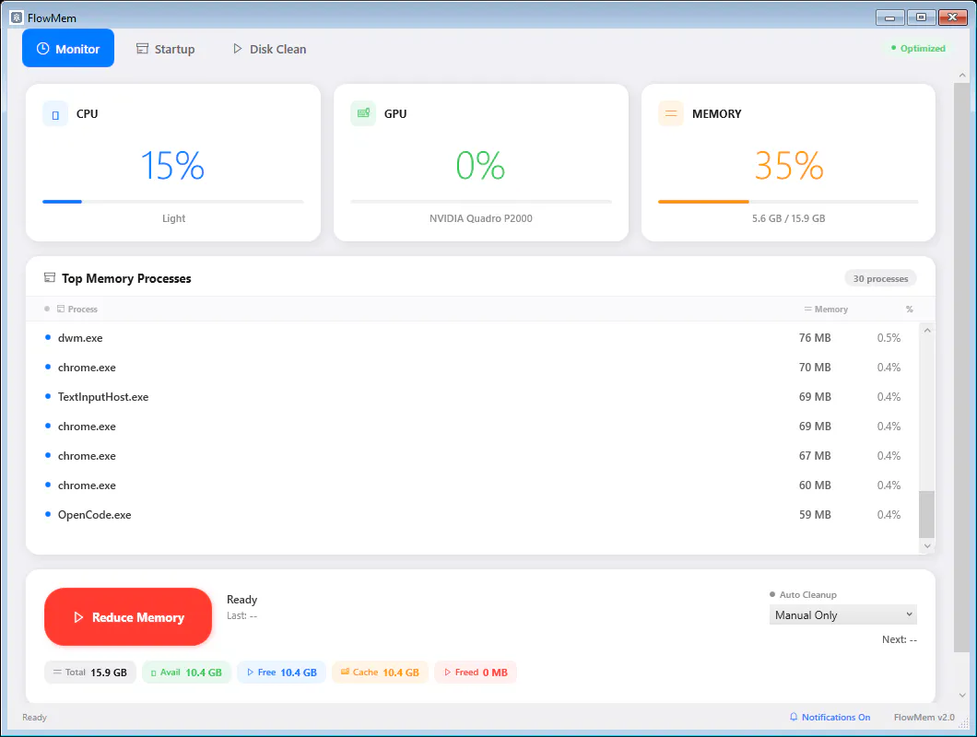Select the dwm.exe process row

(472, 338)
